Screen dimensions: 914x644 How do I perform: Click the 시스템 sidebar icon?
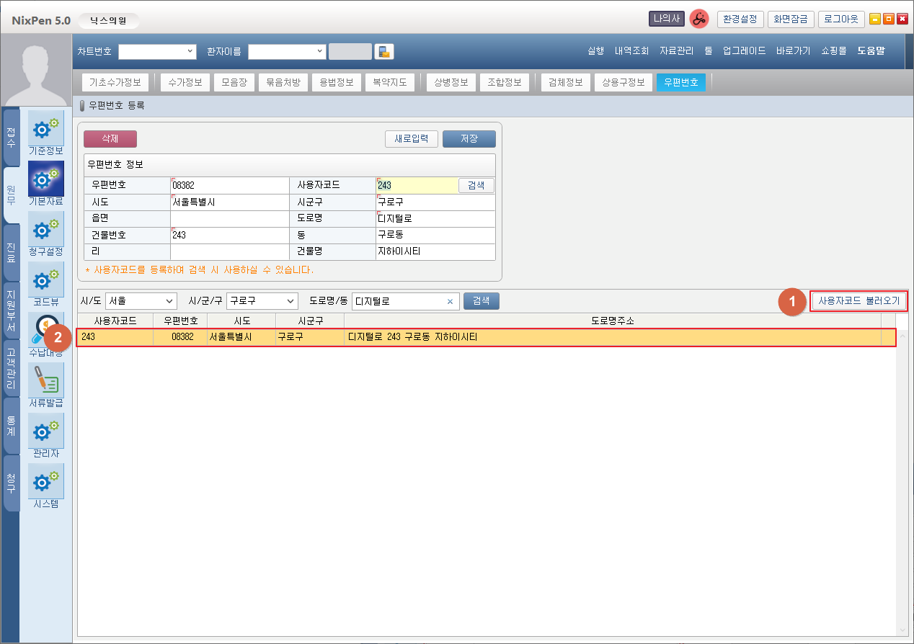45,482
